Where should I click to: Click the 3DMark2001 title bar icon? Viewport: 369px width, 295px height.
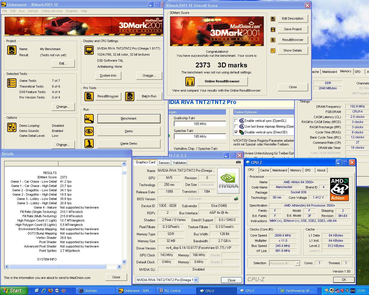[x=3, y=5]
